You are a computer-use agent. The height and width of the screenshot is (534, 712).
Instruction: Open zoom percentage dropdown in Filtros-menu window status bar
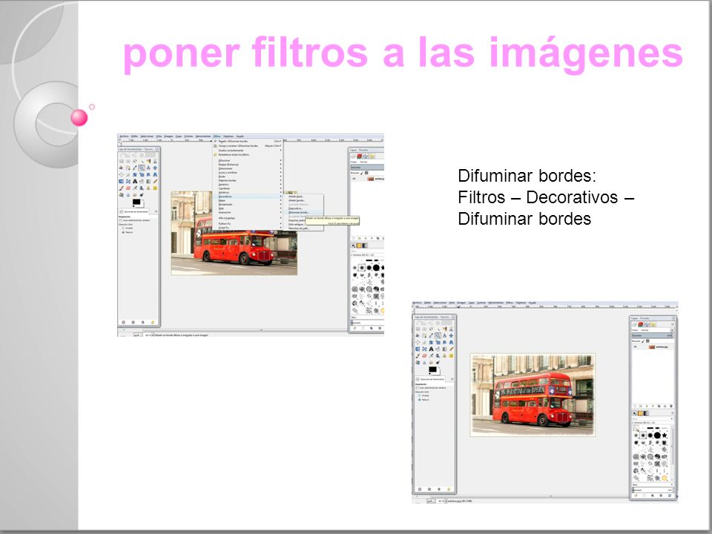point(153,335)
